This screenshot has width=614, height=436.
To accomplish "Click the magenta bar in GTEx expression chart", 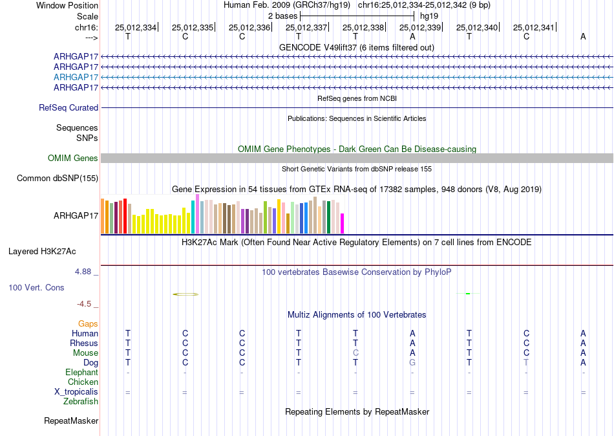I will (343, 223).
